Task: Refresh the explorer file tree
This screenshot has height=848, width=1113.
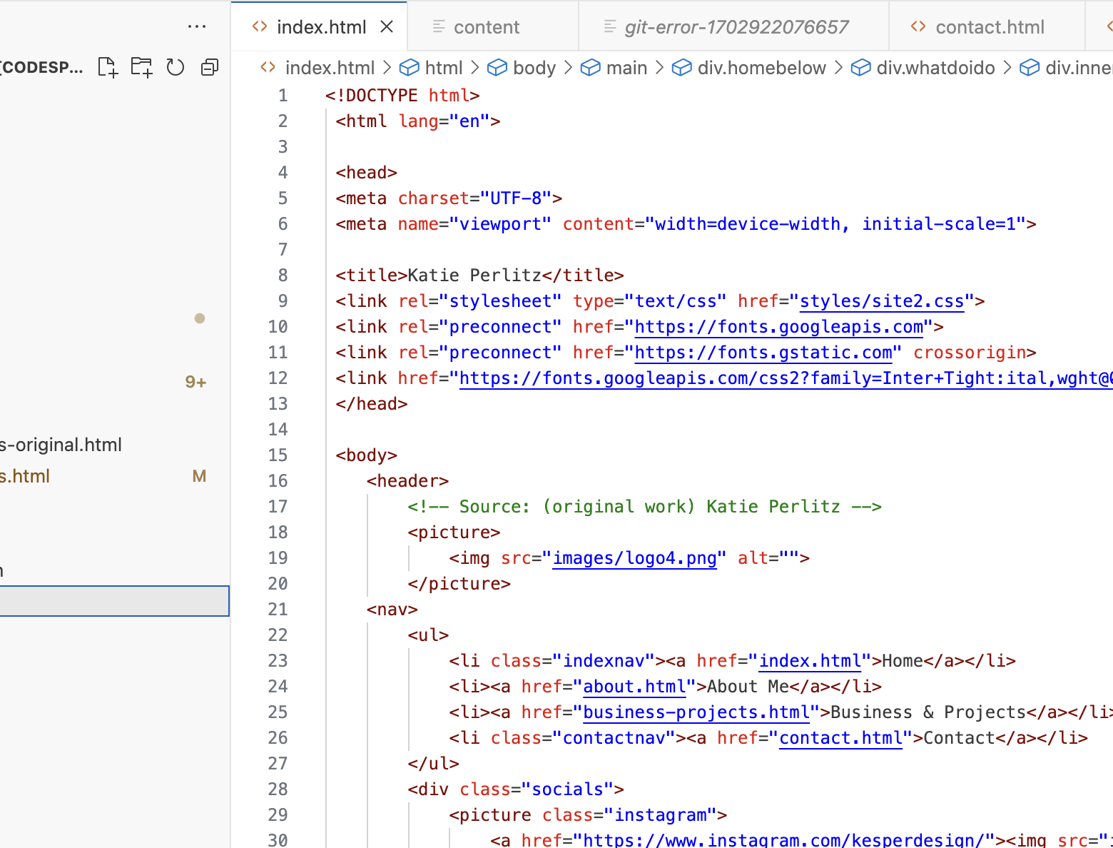Action: 175,67
